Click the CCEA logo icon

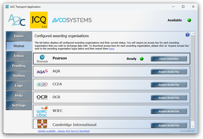pyautogui.click(x=42, y=85)
